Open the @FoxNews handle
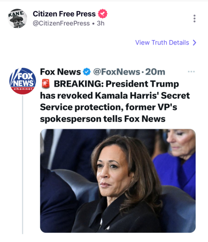Screen dimensions: 208x242 point(117,72)
